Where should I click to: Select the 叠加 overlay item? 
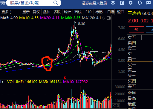[47, 12]
